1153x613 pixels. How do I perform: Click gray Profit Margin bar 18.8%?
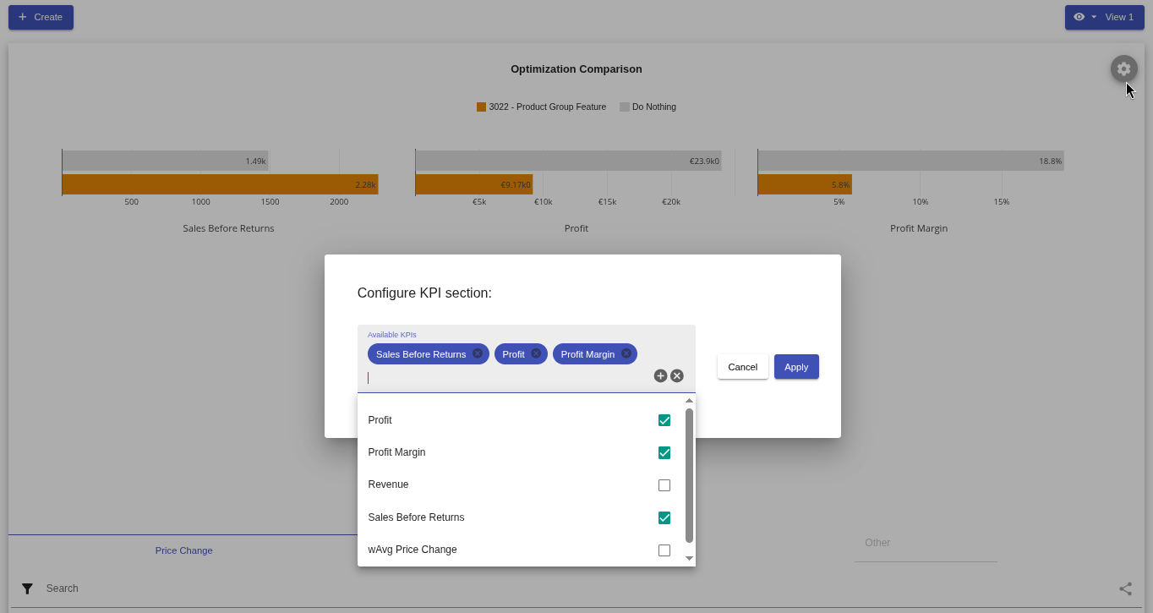tap(910, 161)
